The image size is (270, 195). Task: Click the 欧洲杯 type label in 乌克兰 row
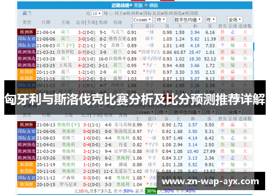tap(26, 32)
